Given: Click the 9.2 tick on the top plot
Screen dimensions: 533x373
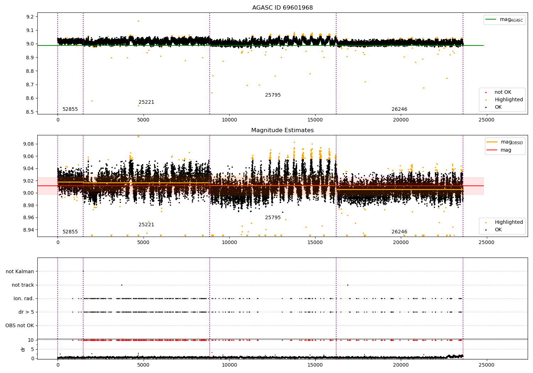Looking at the screenshot, I should pyautogui.click(x=30, y=17).
